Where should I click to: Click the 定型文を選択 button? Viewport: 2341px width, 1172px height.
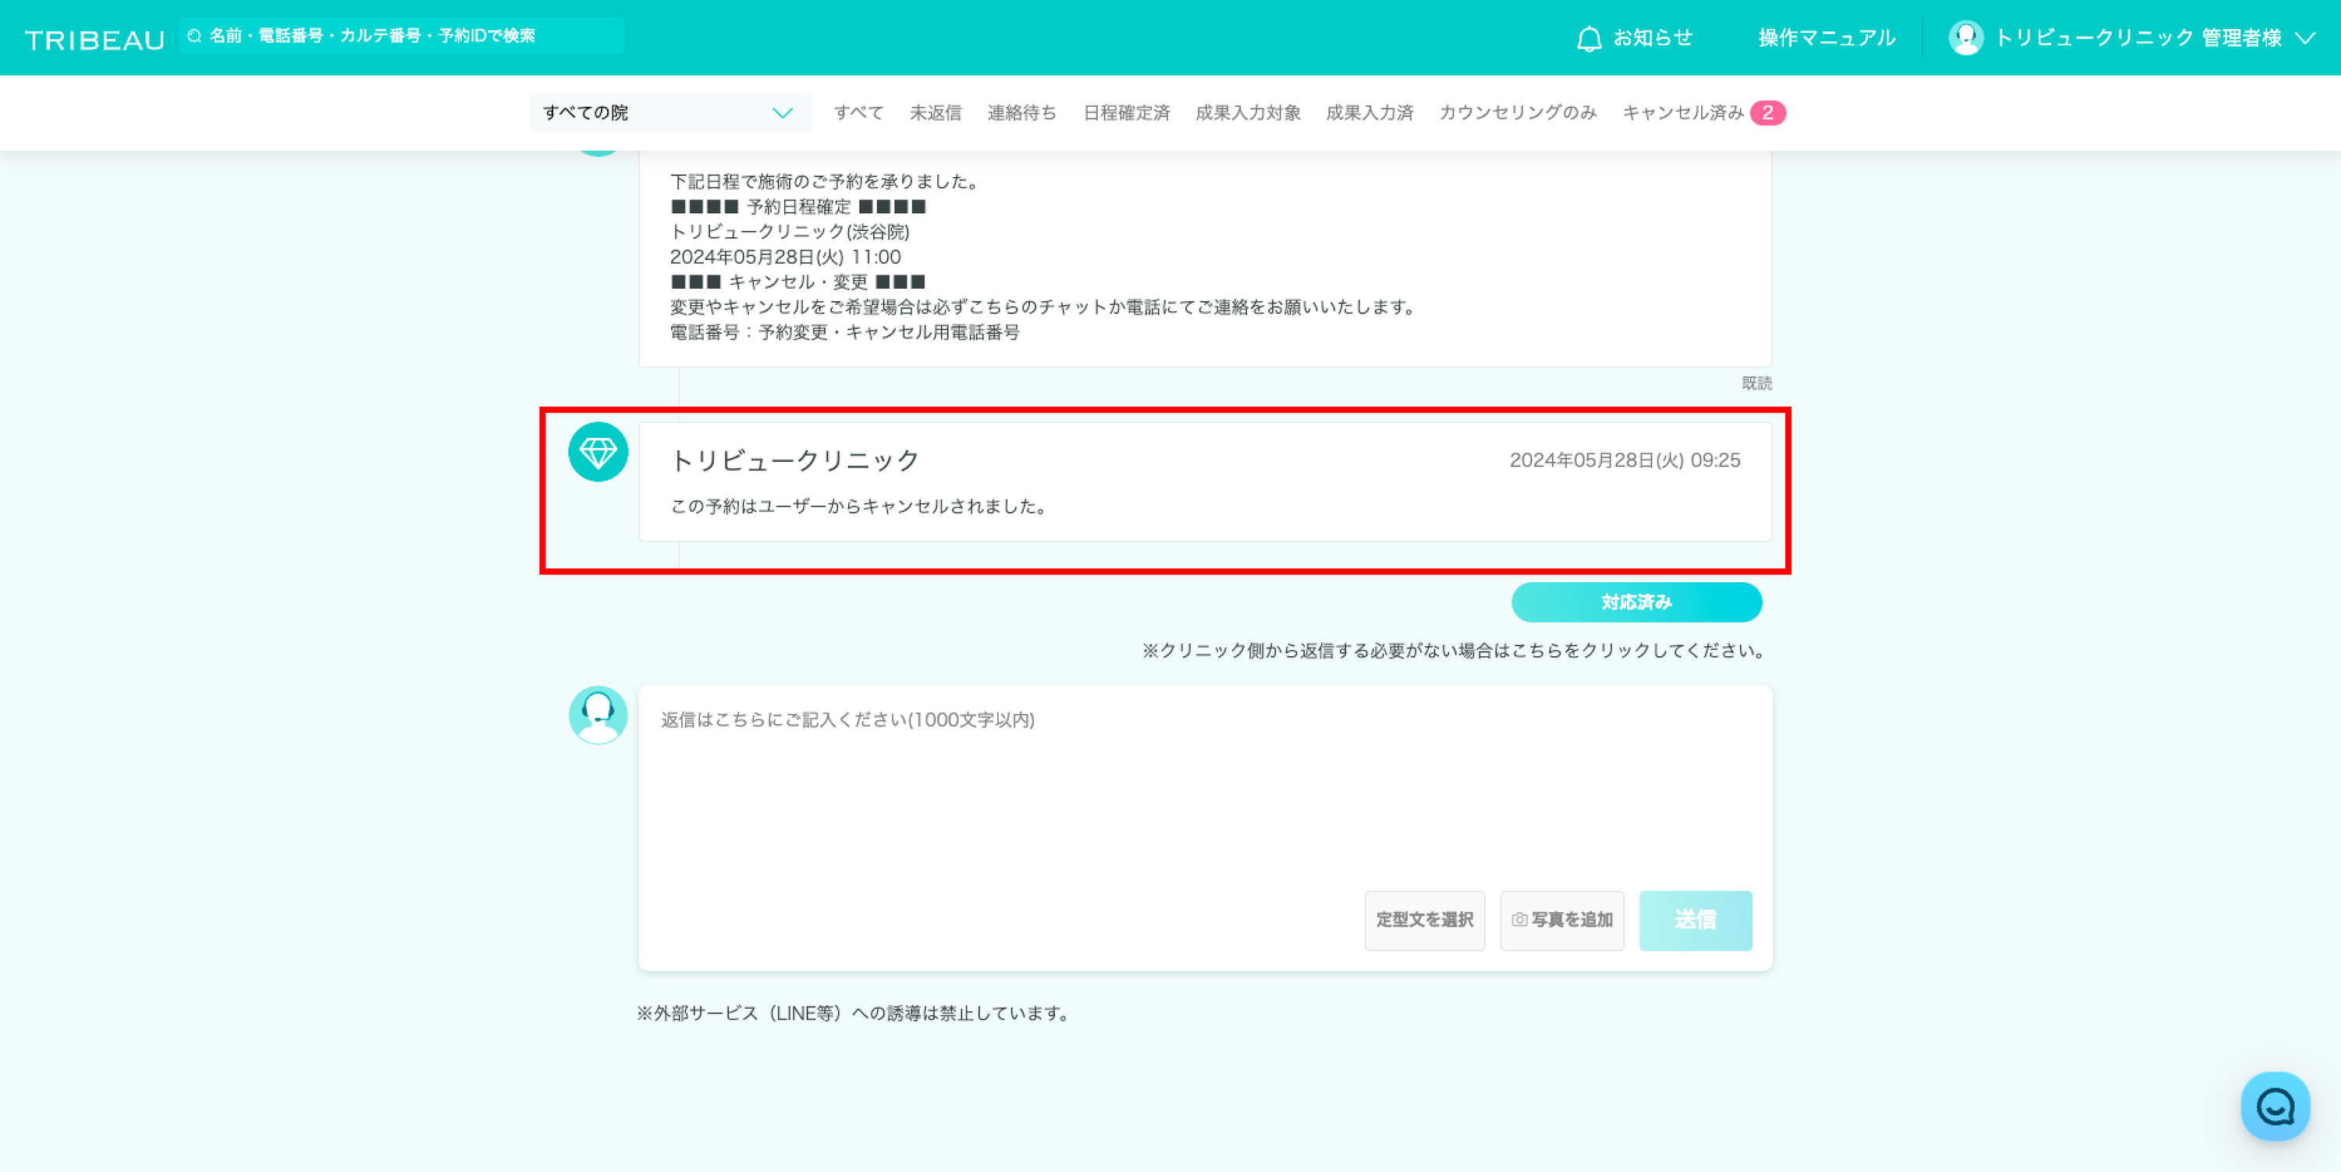coord(1424,919)
